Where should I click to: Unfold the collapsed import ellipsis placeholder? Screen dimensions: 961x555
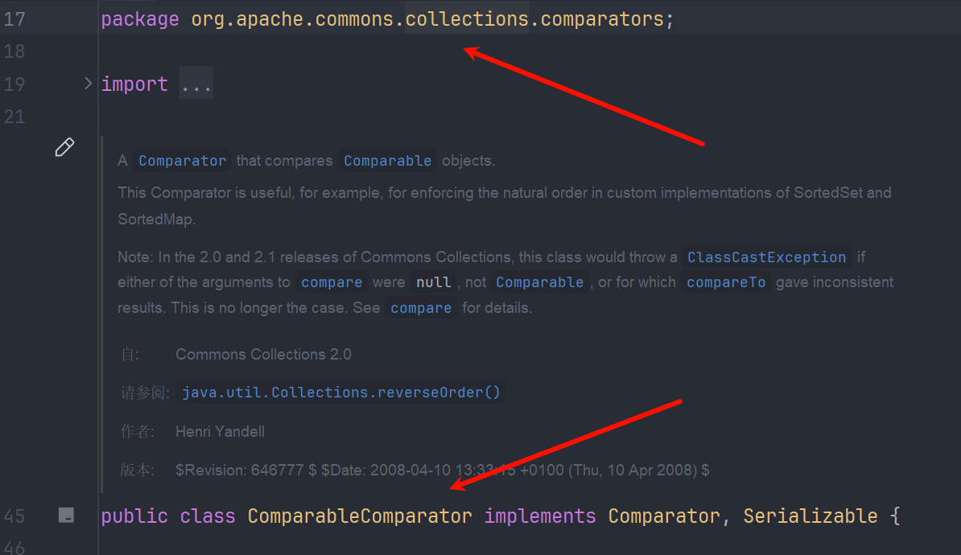coord(196,84)
